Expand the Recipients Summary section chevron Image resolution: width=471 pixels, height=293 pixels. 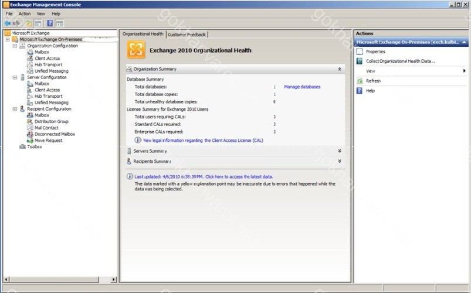coord(340,161)
